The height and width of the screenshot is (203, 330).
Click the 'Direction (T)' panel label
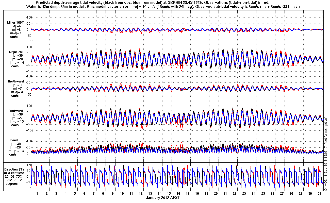click(x=14, y=170)
